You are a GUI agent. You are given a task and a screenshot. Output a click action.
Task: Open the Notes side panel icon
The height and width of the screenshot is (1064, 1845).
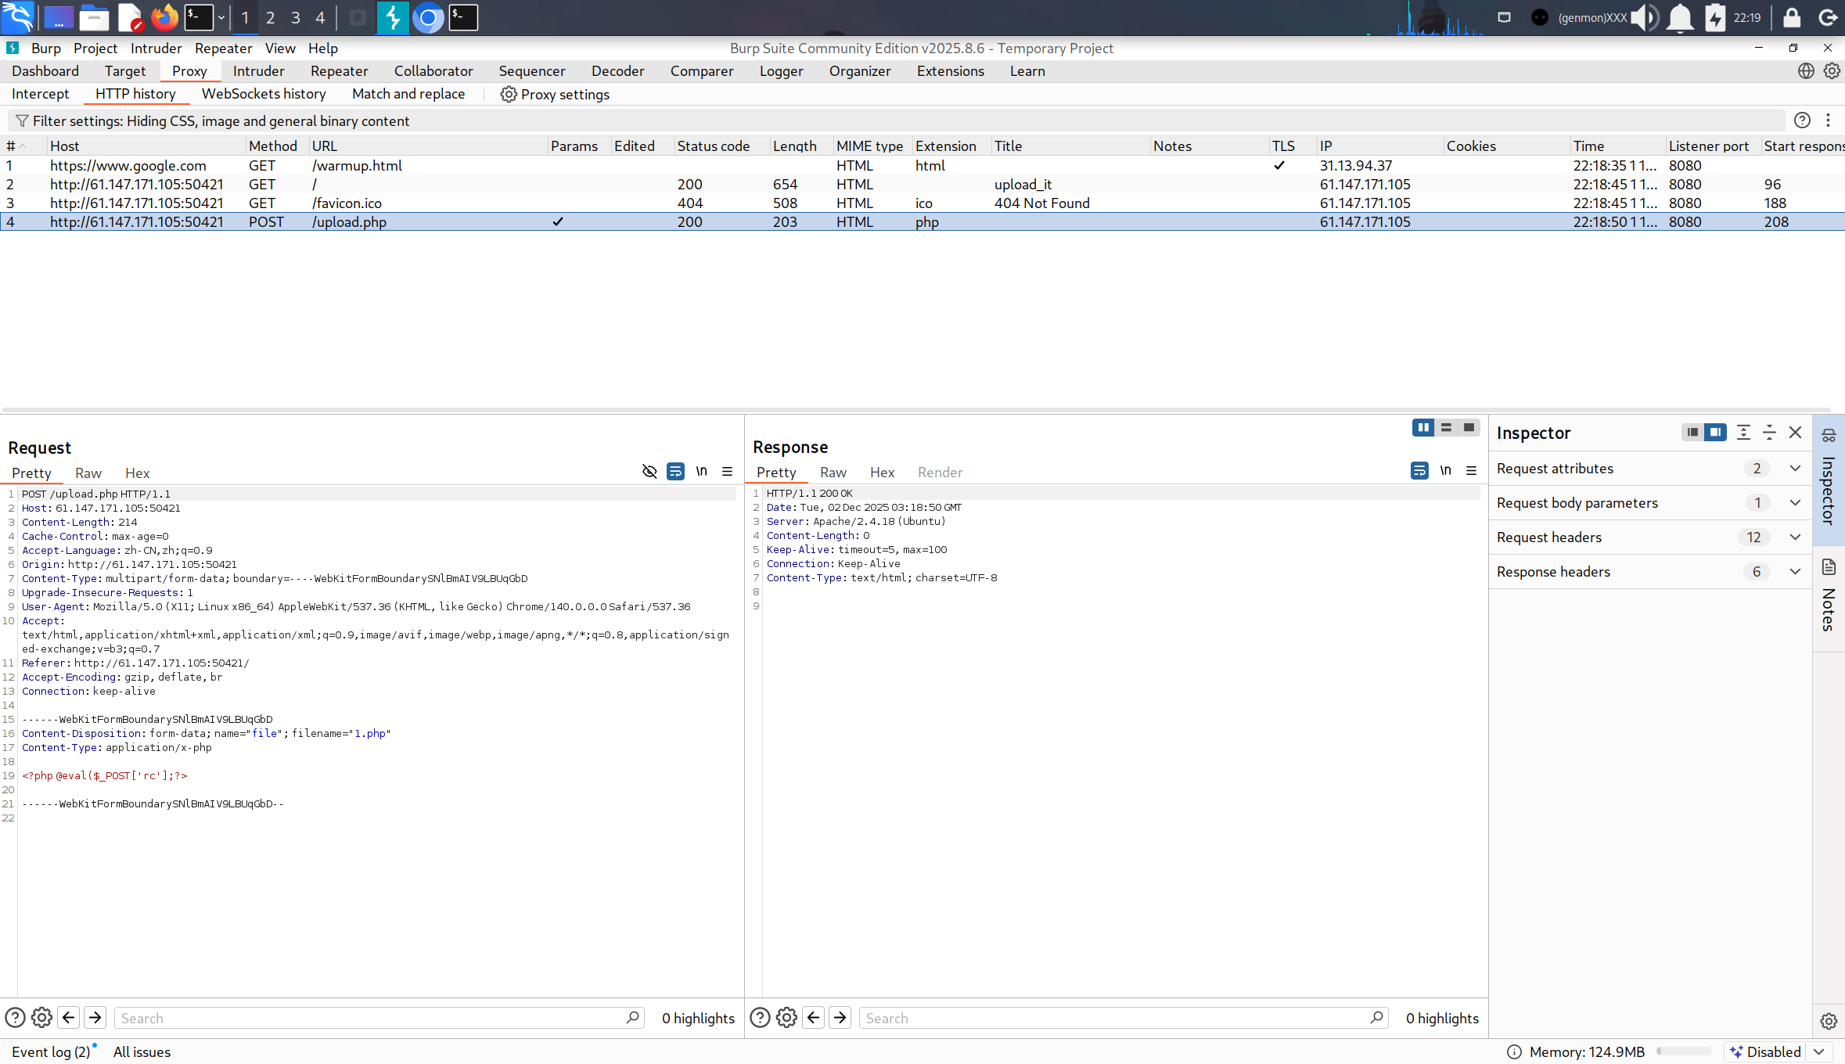pyautogui.click(x=1829, y=567)
